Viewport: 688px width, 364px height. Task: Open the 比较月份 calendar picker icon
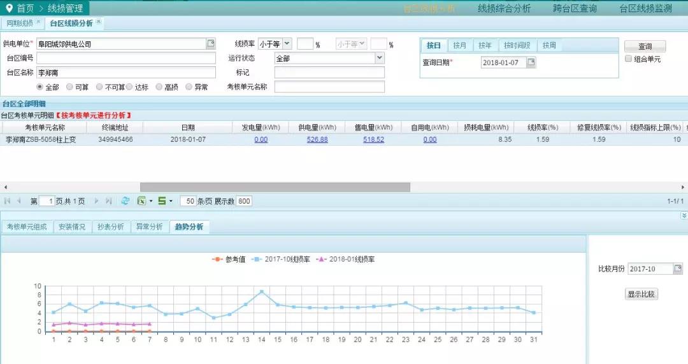678,269
